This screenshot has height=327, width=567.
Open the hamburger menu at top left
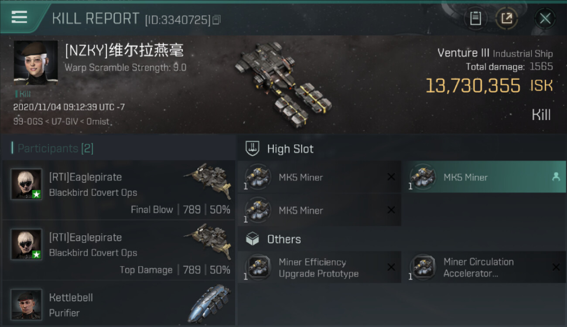point(20,17)
